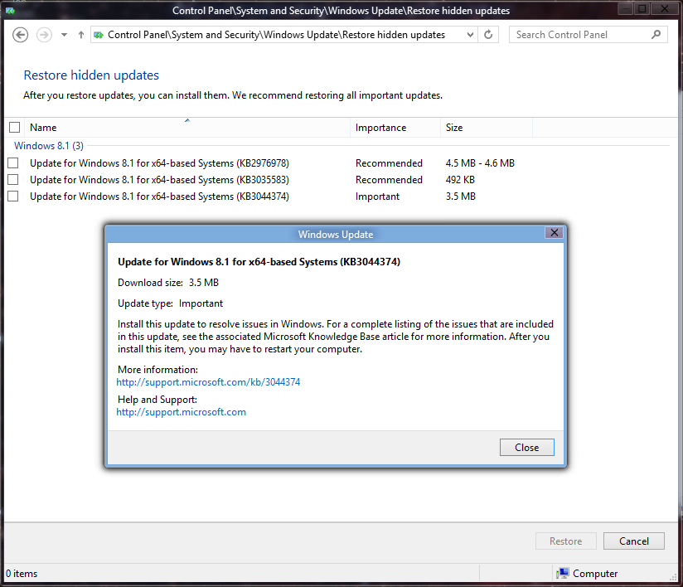Go up one level with Up arrow

coord(81,35)
